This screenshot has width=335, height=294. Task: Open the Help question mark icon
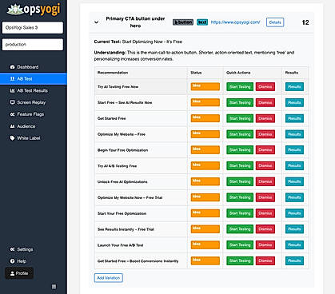pos(12,261)
